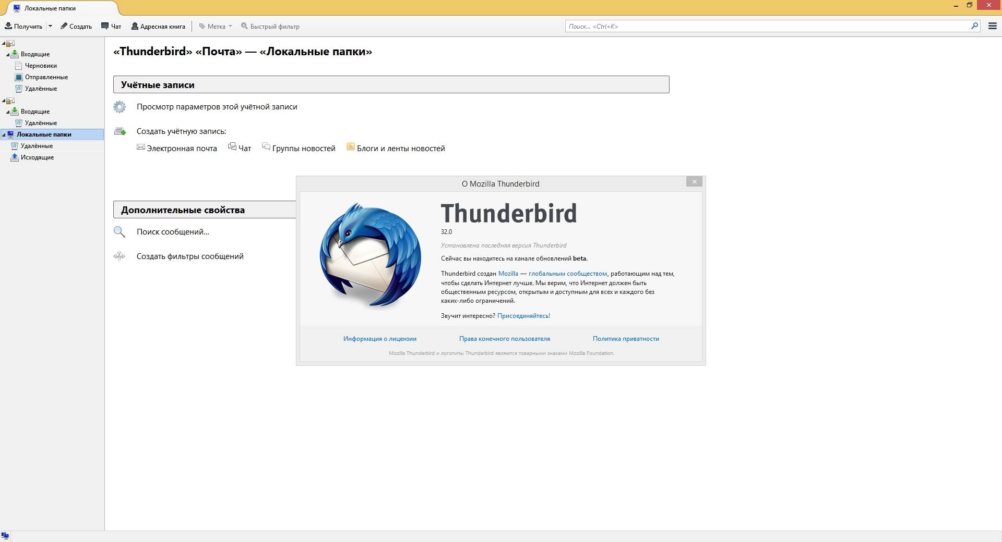Close the О Mozilla Thunderbird dialog
This screenshot has height=542, width=1002.
pyautogui.click(x=694, y=181)
